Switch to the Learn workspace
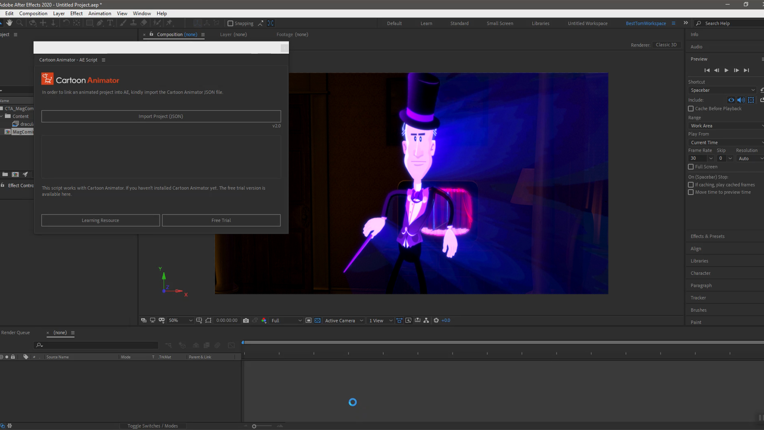This screenshot has height=430, width=764. 426,23
